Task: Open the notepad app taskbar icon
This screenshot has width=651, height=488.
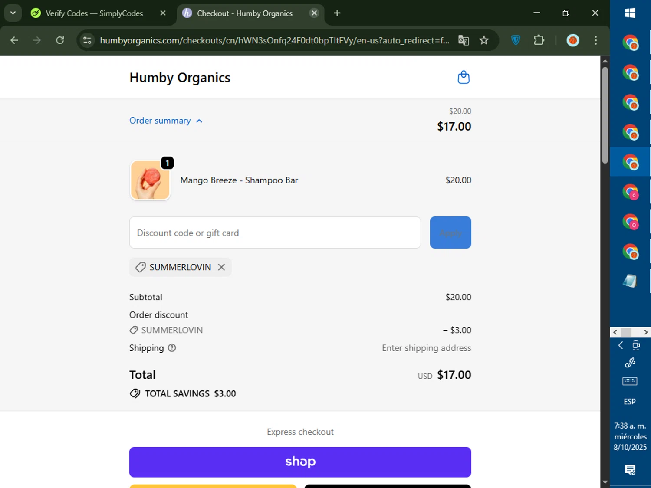Action: (630, 281)
